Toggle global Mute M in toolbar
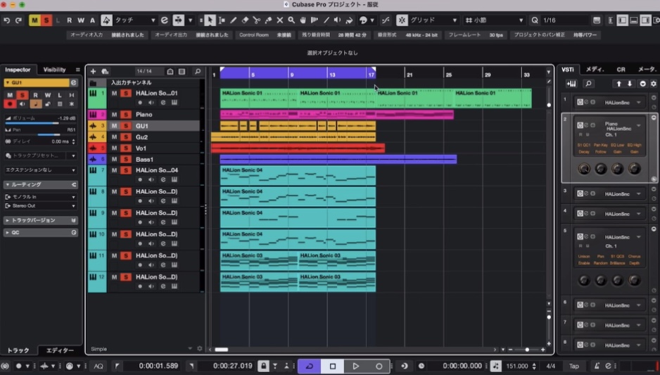This screenshot has width=660, height=375. coord(34,20)
